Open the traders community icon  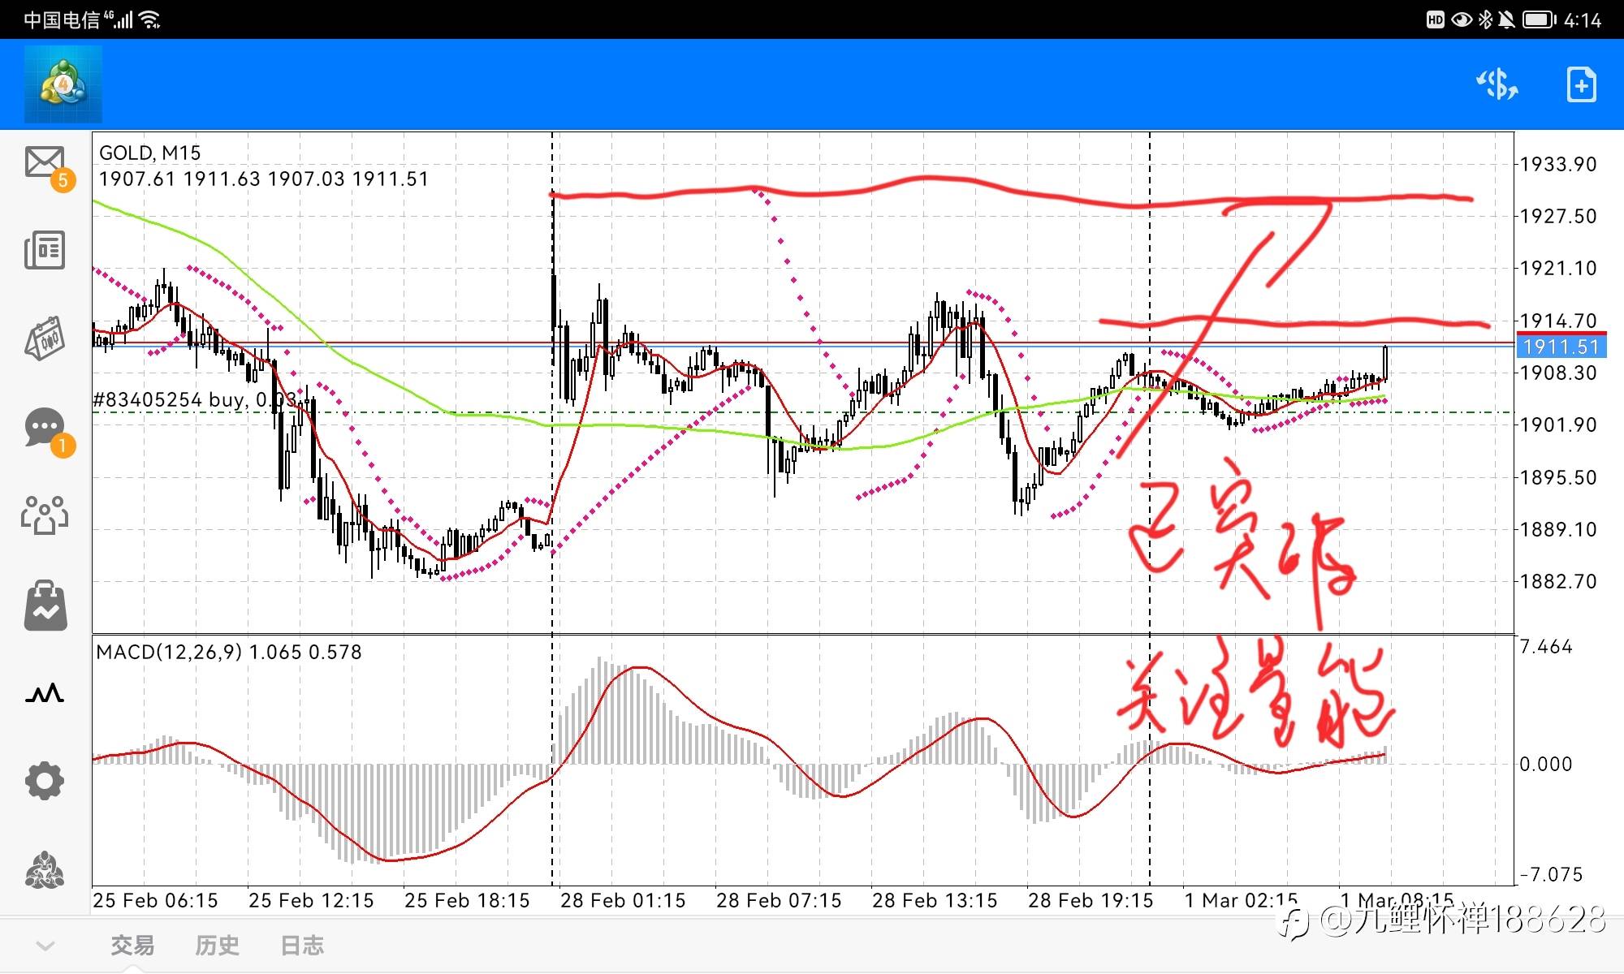click(45, 515)
